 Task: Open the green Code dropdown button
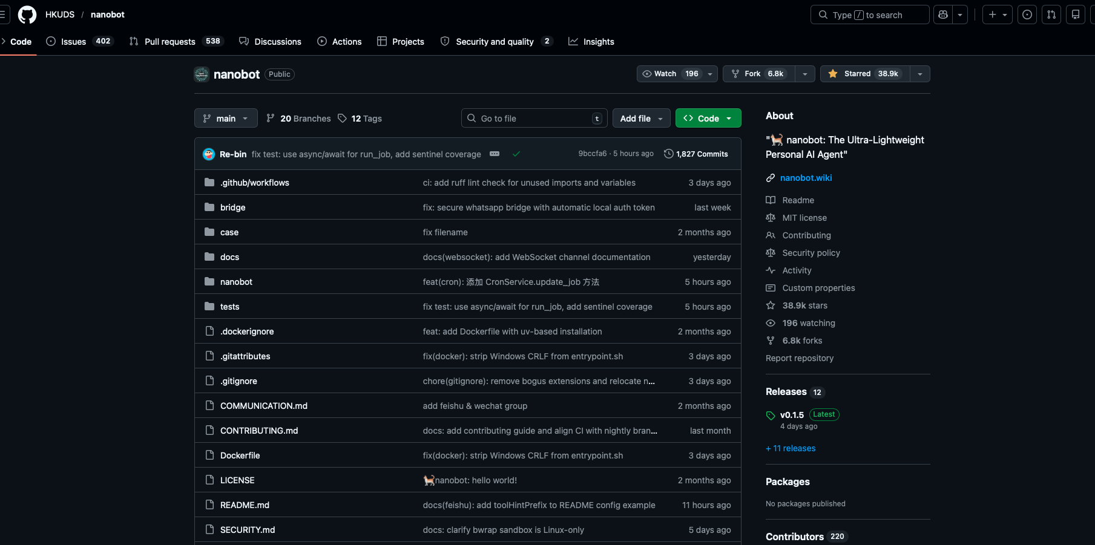(x=708, y=119)
